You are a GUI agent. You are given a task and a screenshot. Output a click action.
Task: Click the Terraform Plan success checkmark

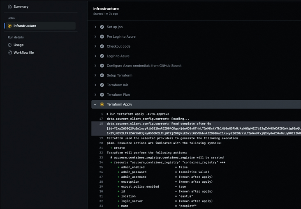point(102,95)
